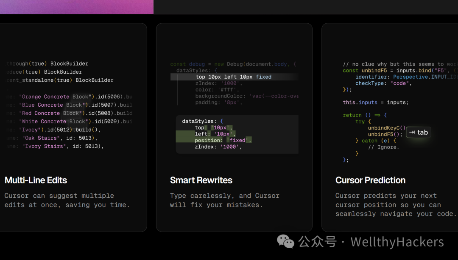
Task: Click the 'White Concrete Block' code line
Action: 69,122
